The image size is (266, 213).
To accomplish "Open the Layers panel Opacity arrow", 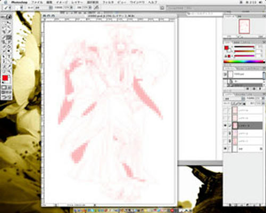I will (x=263, y=99).
